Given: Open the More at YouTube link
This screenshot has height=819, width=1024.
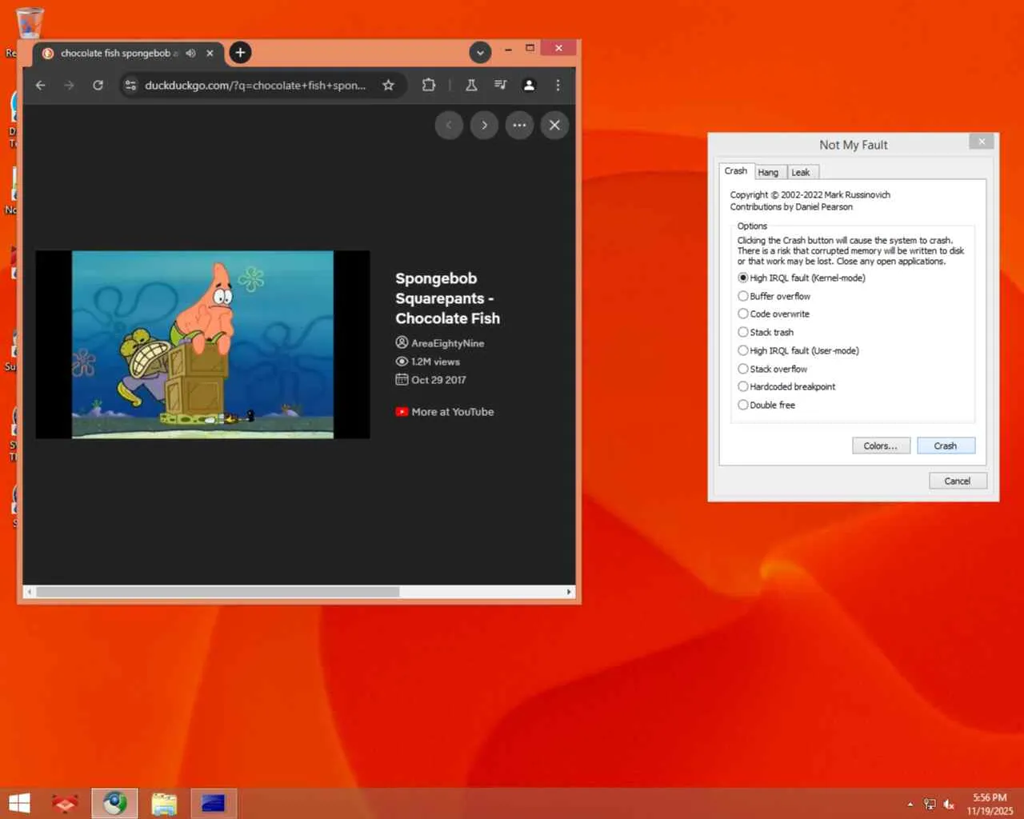Looking at the screenshot, I should pos(452,412).
